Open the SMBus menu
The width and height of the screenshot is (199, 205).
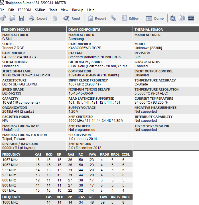point(40,10)
